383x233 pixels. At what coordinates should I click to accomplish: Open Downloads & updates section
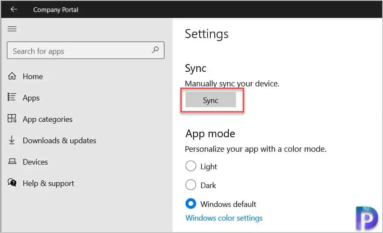click(60, 141)
